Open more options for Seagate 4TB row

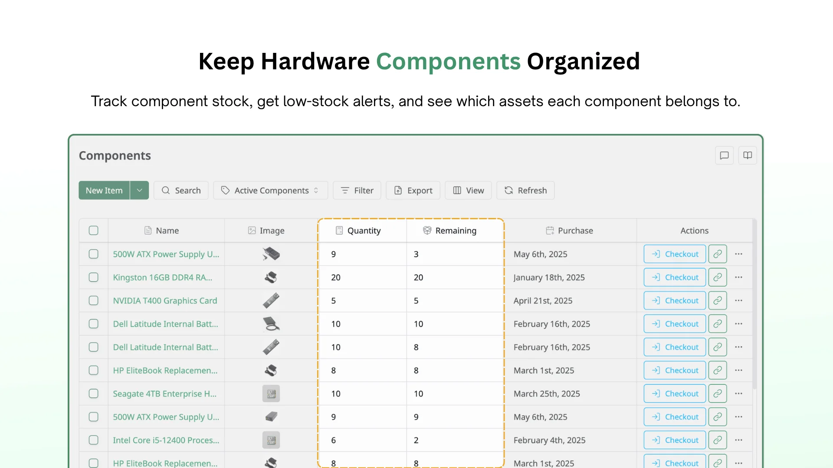click(x=739, y=393)
